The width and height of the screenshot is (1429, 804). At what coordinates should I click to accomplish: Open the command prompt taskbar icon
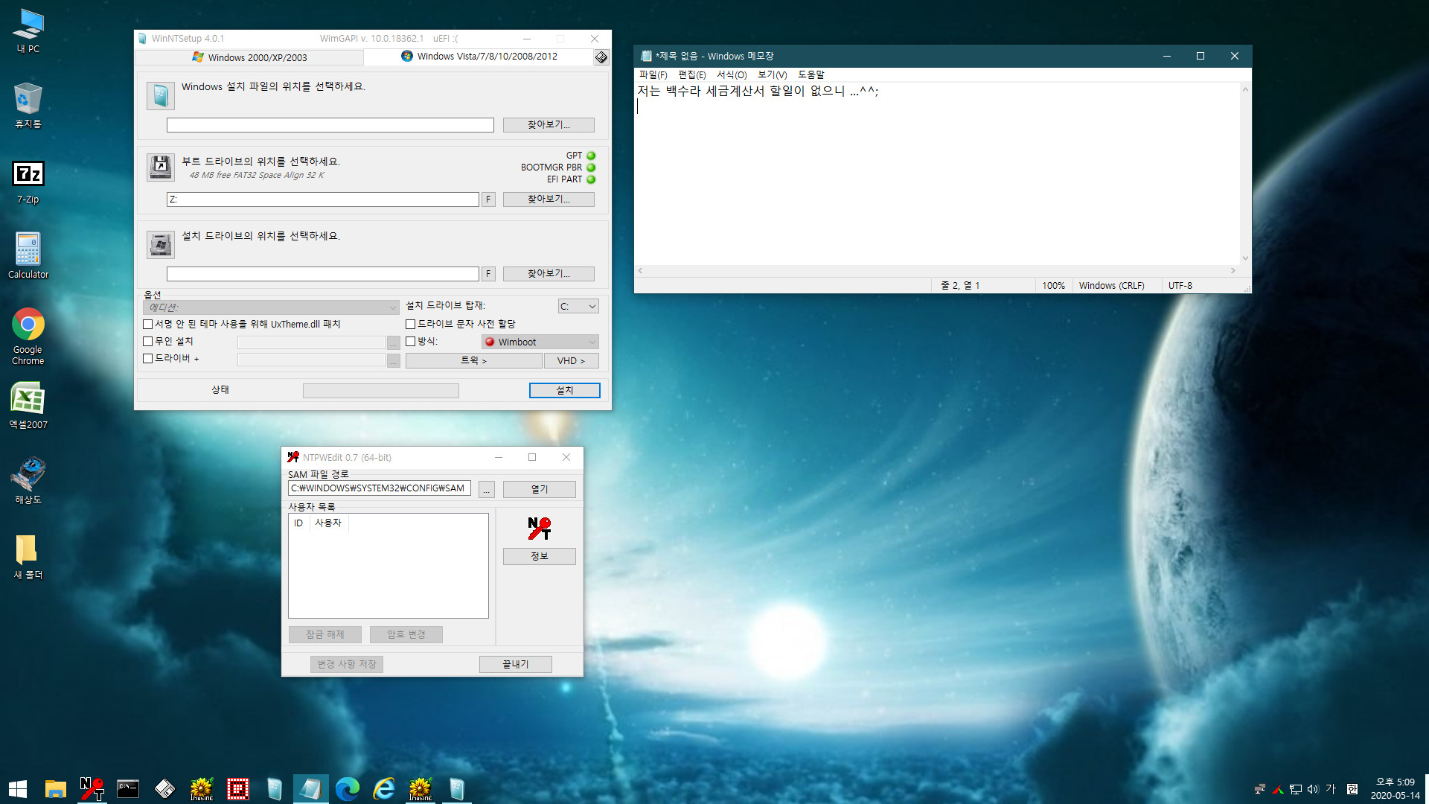[128, 788]
